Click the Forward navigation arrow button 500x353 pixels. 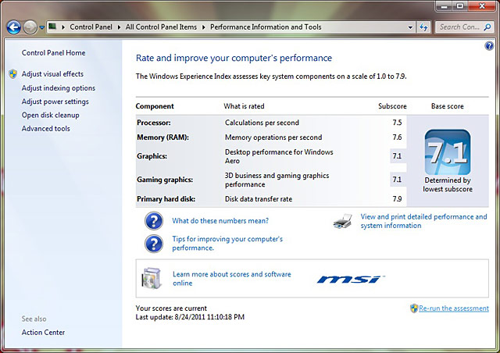point(30,27)
